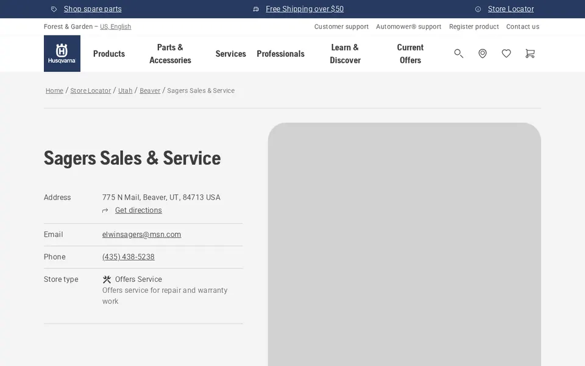This screenshot has height=366, width=585.
Task: Click the Sagers Sales & Service heading
Action: tap(132, 158)
